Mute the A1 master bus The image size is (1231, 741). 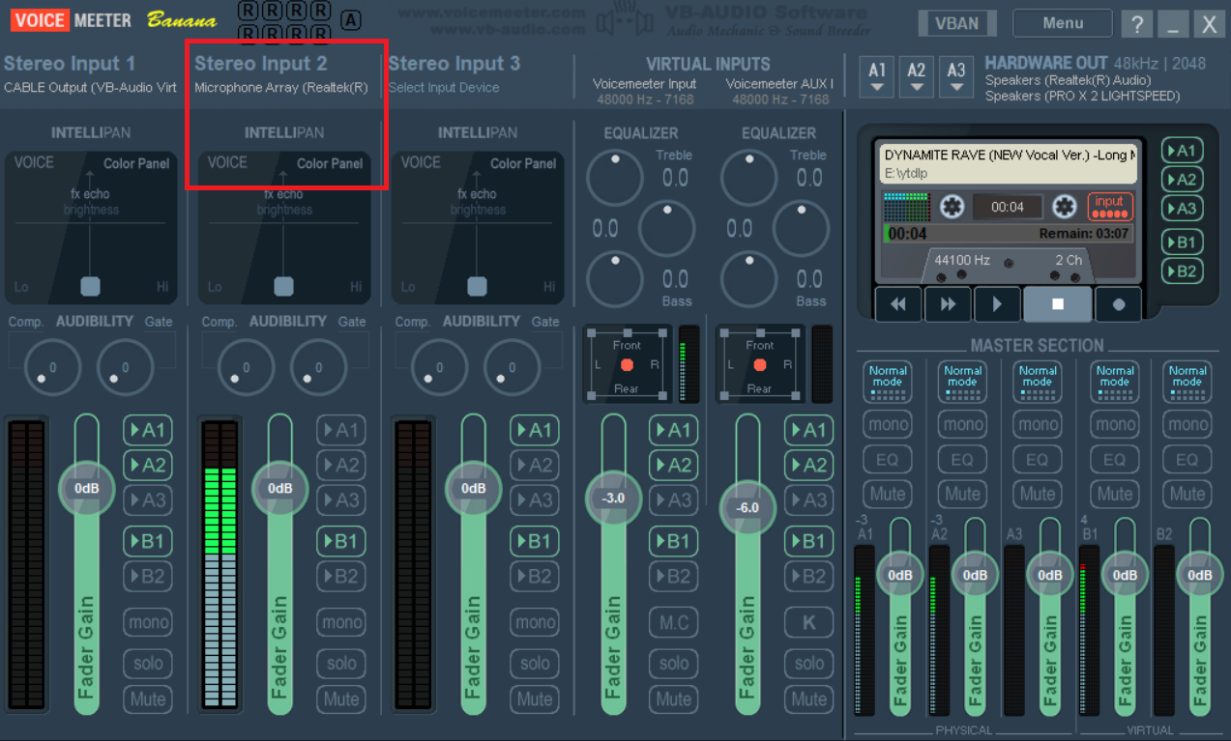(x=887, y=494)
